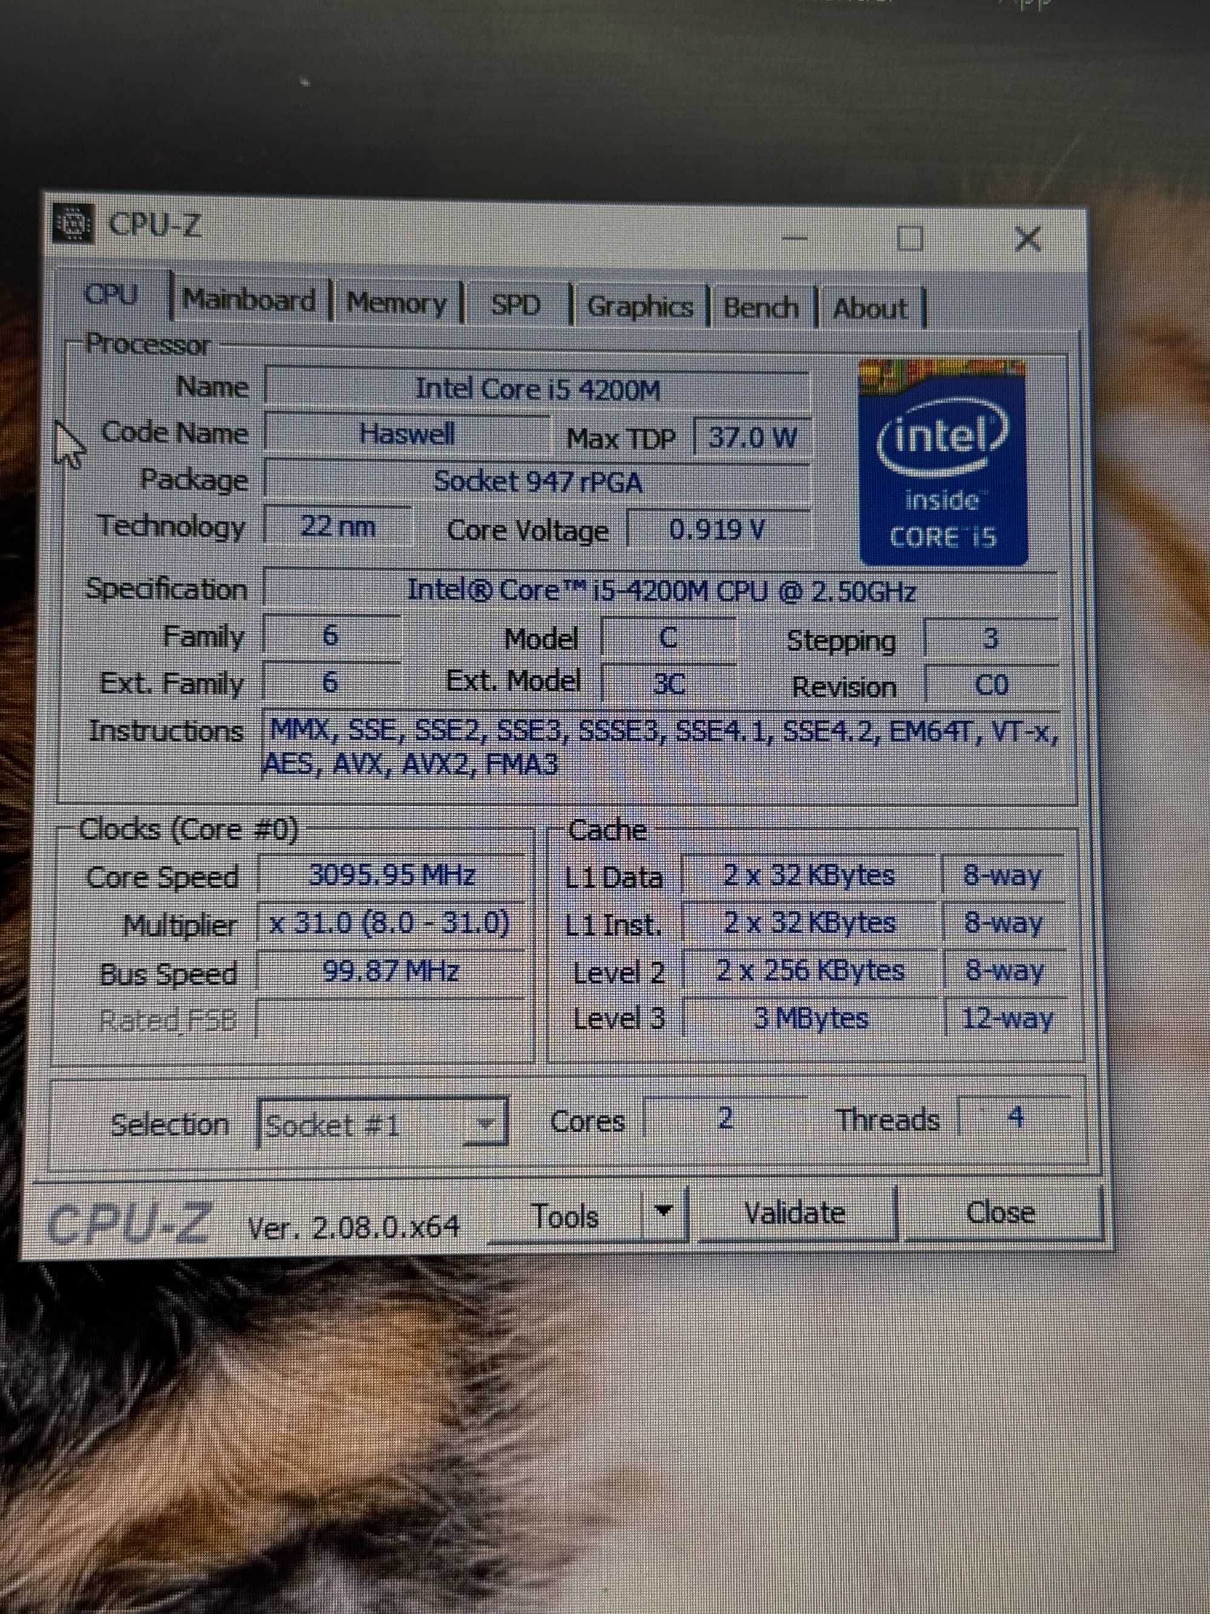Image resolution: width=1210 pixels, height=1614 pixels.
Task: Click the Threads value 4
Action: tap(1015, 1117)
